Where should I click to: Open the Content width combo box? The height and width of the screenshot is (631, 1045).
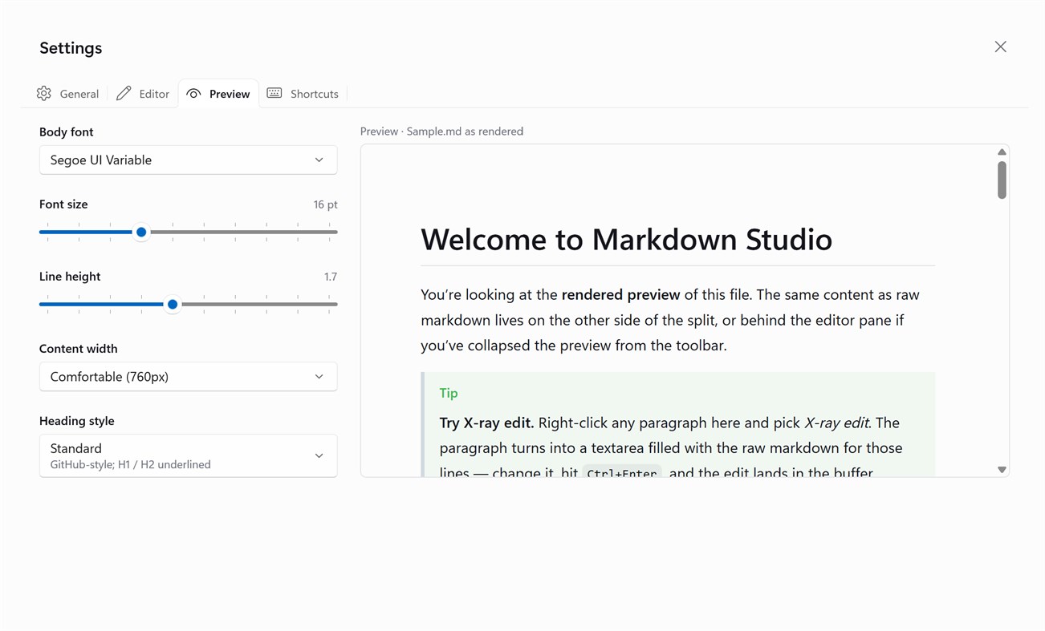(x=188, y=376)
